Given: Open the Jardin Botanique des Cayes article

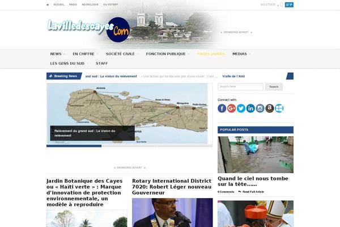Looking at the screenshot, I should click(x=84, y=193).
